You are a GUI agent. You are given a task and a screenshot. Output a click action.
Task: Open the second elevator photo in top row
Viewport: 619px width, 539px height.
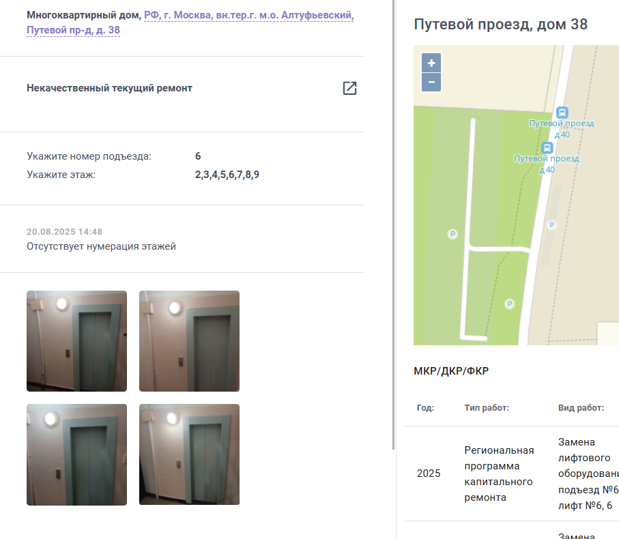click(189, 341)
